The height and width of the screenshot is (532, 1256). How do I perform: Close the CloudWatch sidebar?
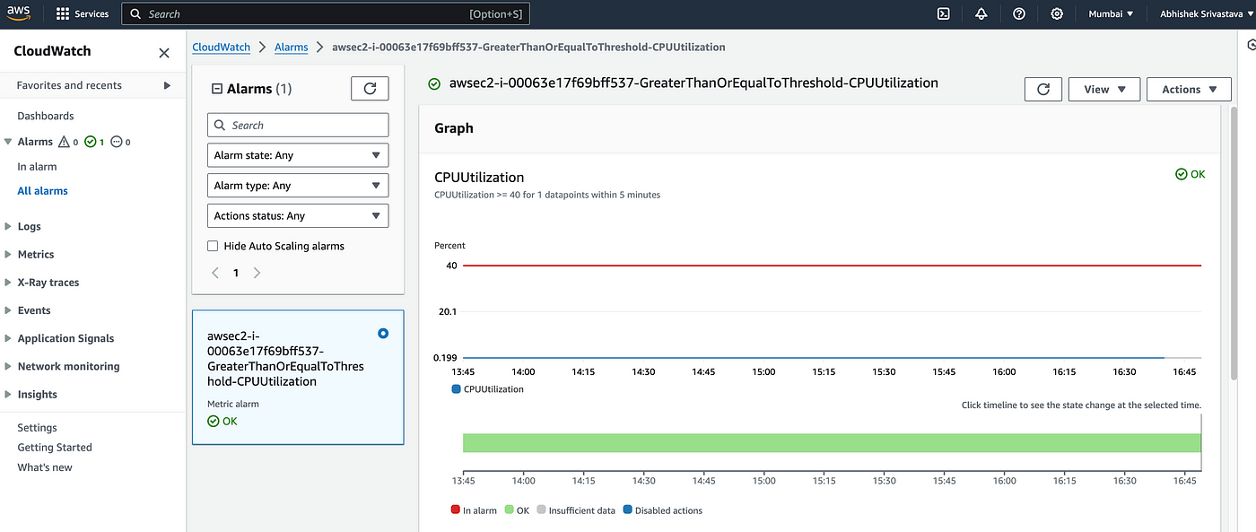[x=164, y=53]
